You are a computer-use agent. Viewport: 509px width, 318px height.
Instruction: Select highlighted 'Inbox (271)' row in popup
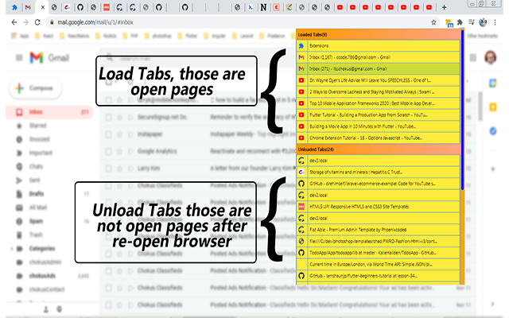(379, 69)
